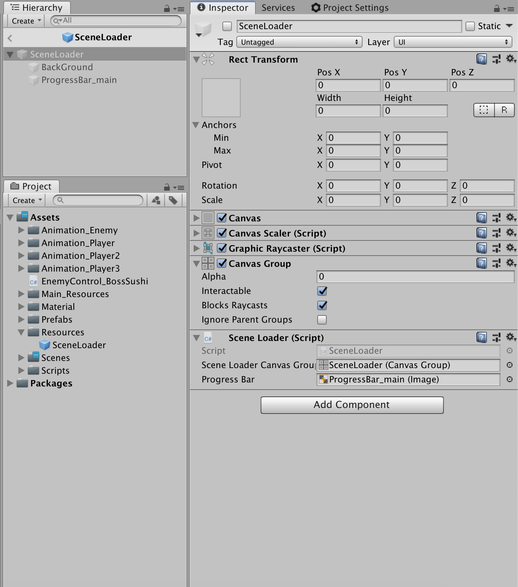Image resolution: width=518 pixels, height=587 pixels.
Task: Select the Project tab
Action: click(x=31, y=186)
